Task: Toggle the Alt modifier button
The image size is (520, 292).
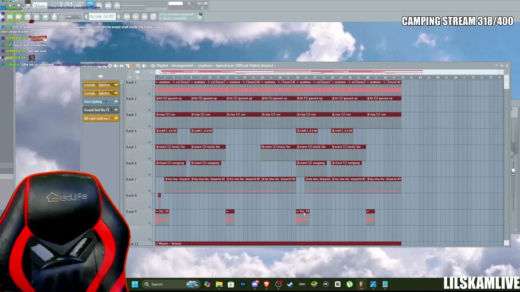Action: (x=145, y=17)
